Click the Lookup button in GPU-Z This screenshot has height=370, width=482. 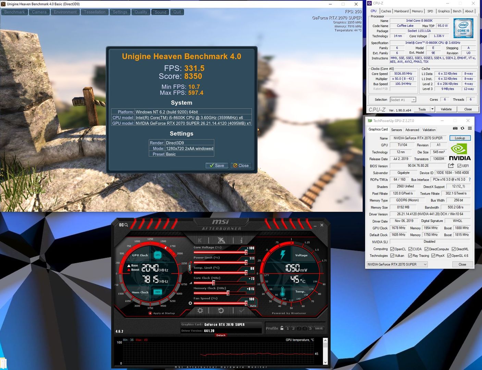[x=460, y=138]
